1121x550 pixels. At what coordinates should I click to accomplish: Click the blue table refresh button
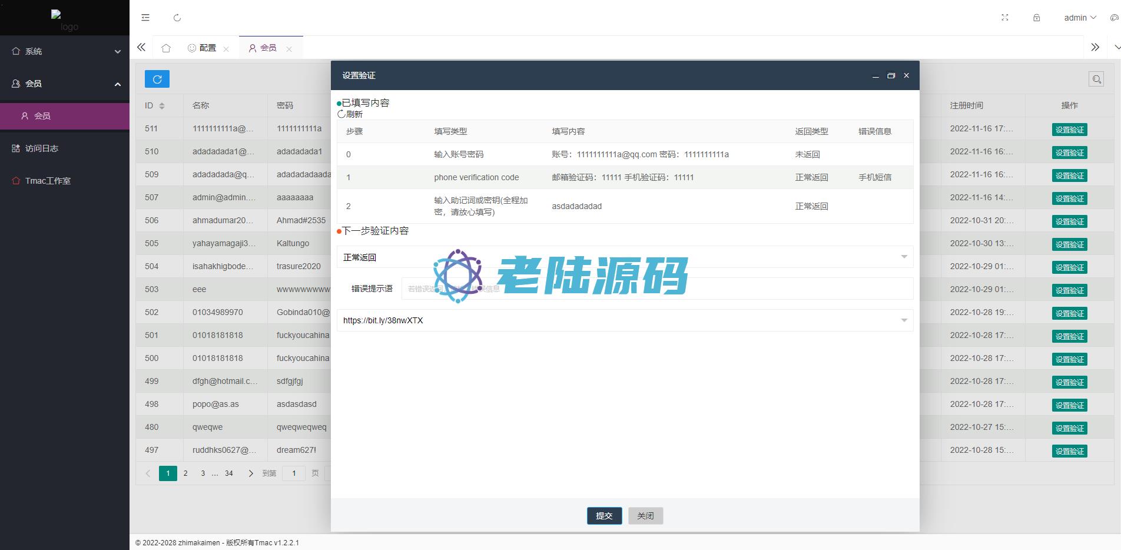point(157,79)
